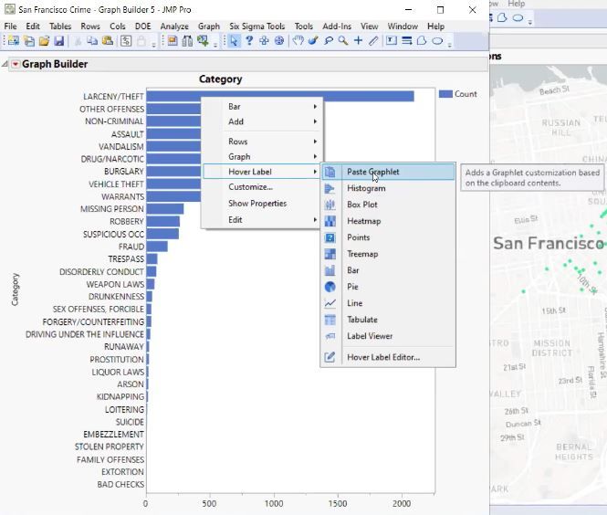Click the Count legend color swatch
The height and width of the screenshot is (515, 607).
pyautogui.click(x=445, y=94)
